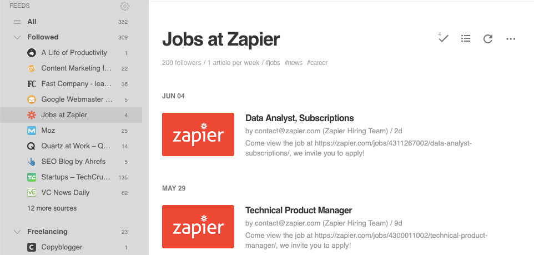Click the #career topic tag
This screenshot has width=534, height=255.
[317, 63]
